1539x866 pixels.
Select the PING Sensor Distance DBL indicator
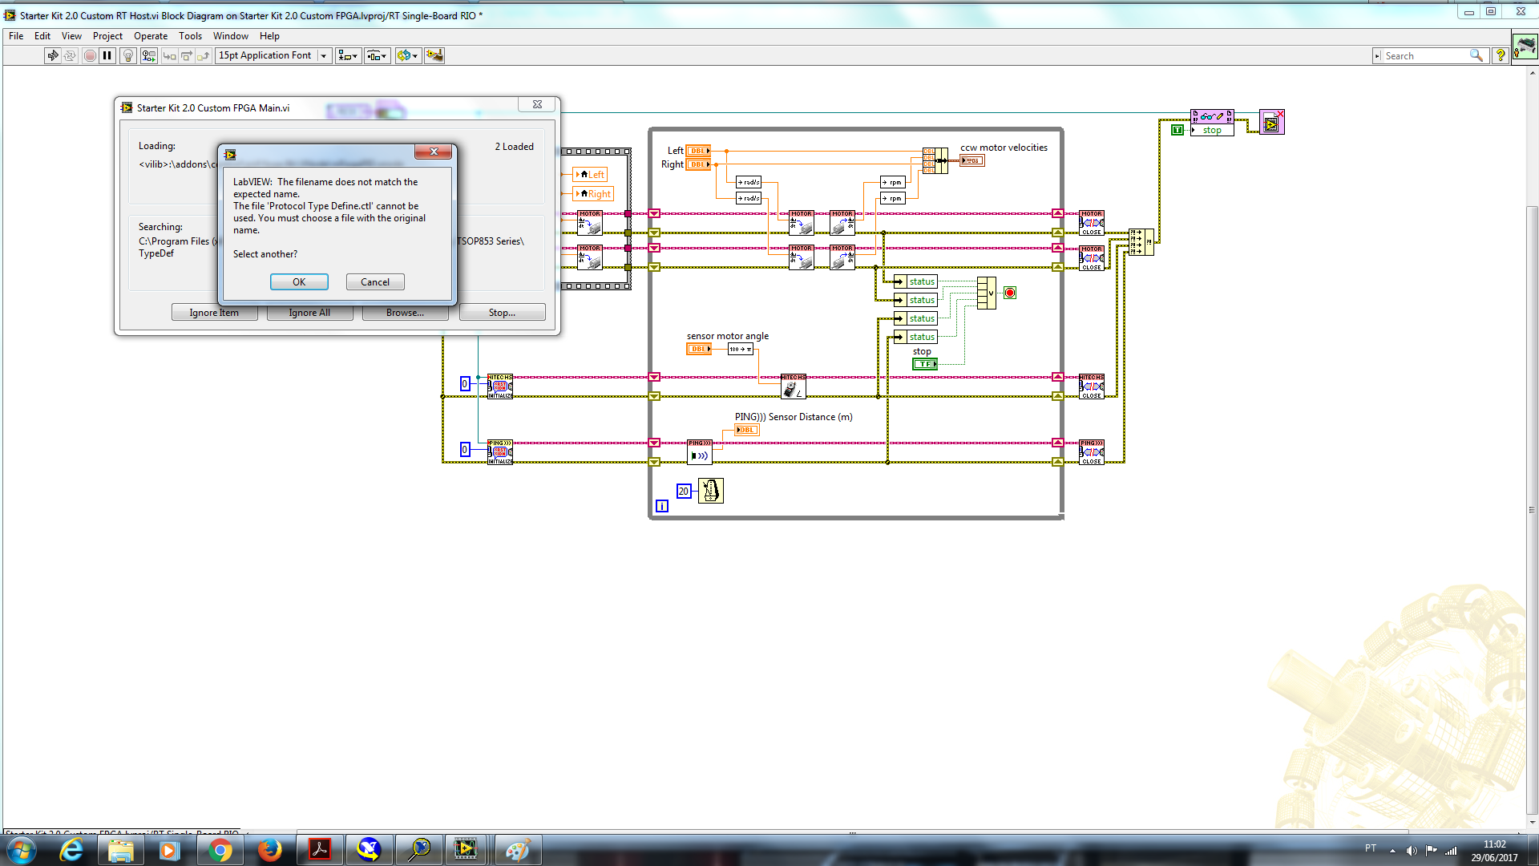746,431
